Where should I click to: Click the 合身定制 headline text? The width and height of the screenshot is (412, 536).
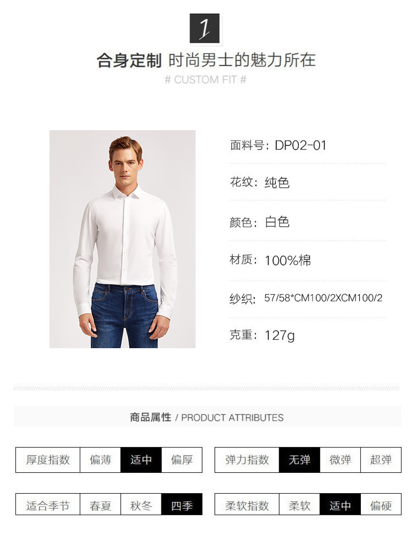tap(129, 60)
